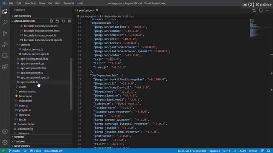
Task: Change language mode JSON
Action: click(242, 151)
